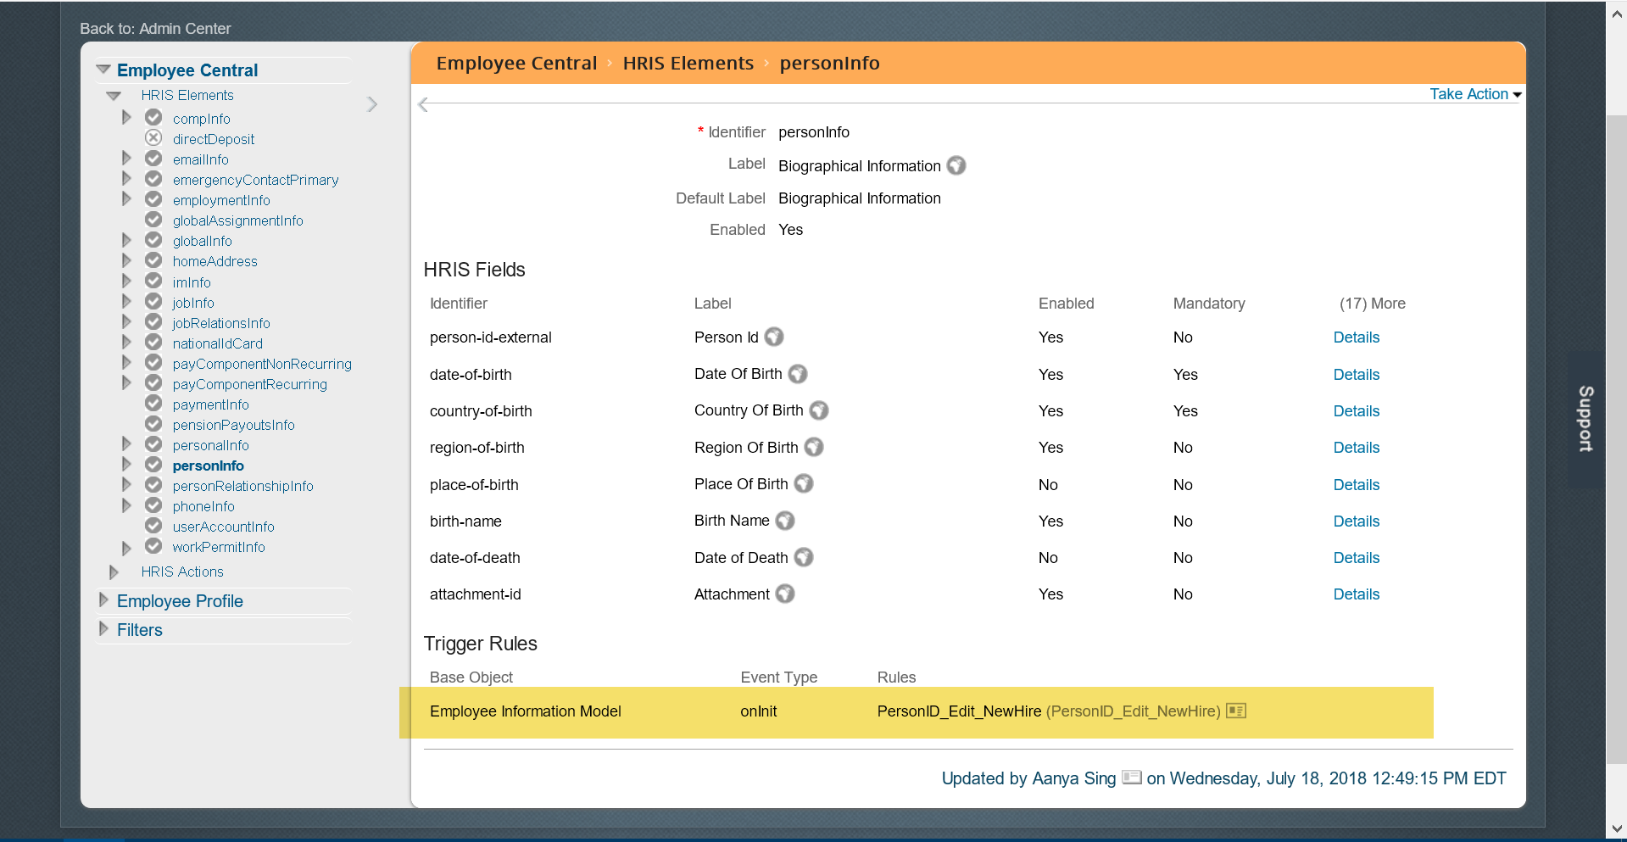Click the status check icon for userAccountInfo

point(153,526)
